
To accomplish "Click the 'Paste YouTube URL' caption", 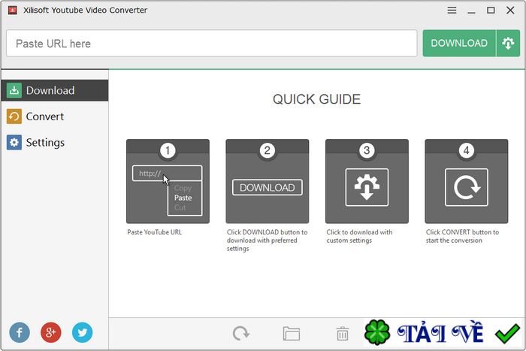I will point(154,232).
